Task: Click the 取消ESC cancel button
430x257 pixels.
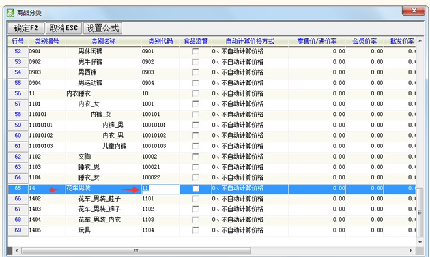Action: point(64,28)
